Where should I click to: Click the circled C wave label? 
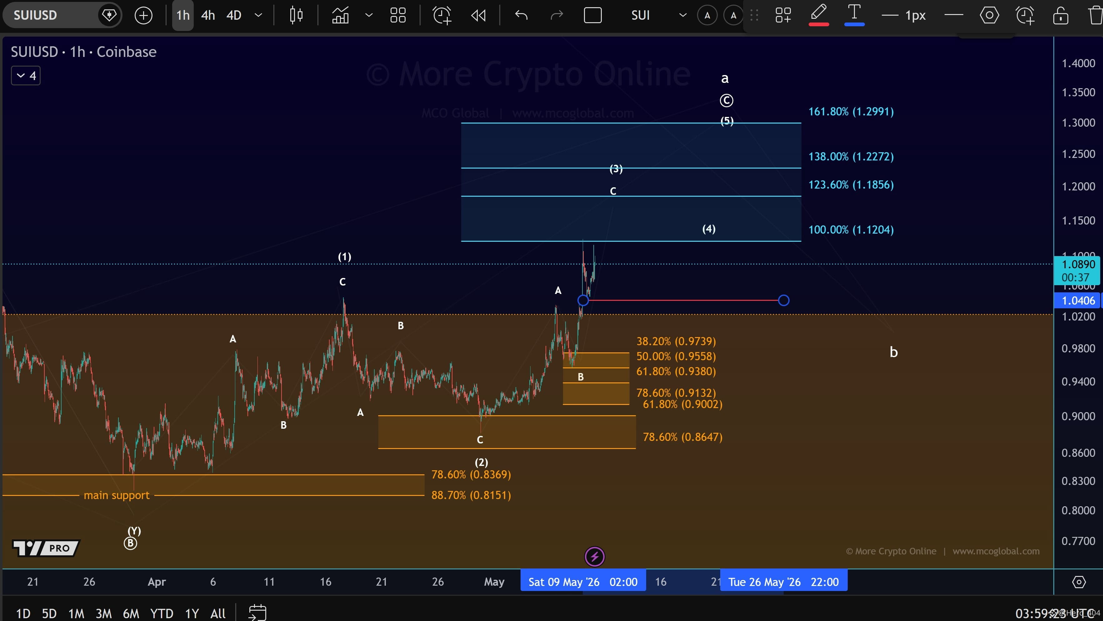[x=726, y=101]
